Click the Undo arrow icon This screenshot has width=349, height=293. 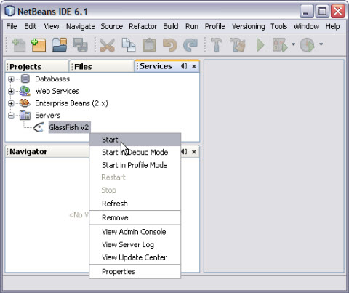click(x=170, y=45)
